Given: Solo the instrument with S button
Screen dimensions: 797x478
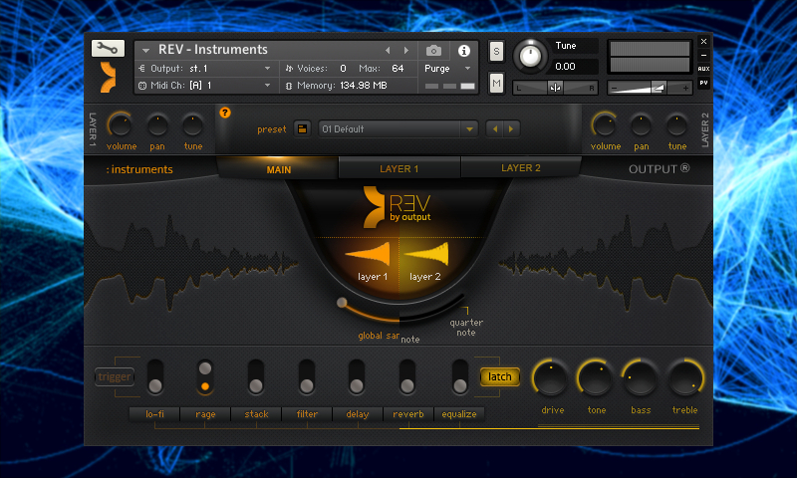Looking at the screenshot, I should (x=496, y=51).
